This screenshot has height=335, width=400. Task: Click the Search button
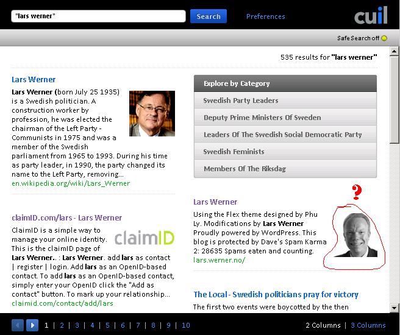209,16
